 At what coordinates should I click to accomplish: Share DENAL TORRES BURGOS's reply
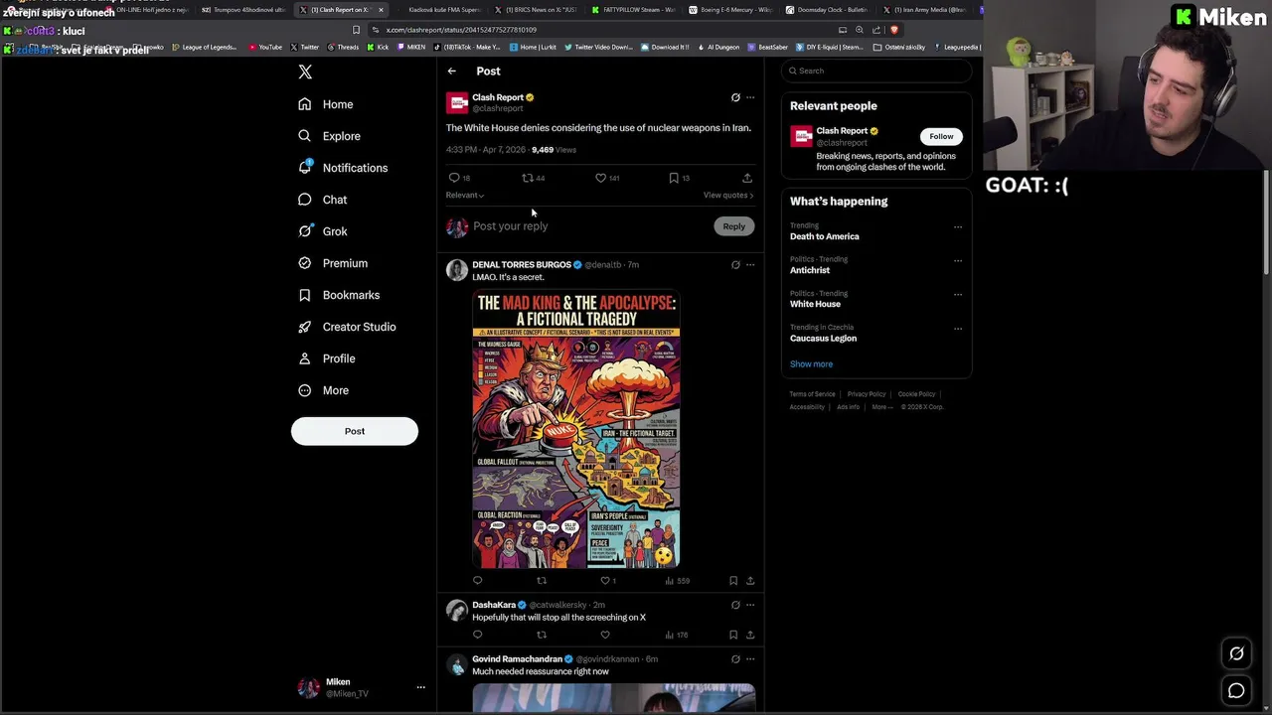(x=750, y=581)
